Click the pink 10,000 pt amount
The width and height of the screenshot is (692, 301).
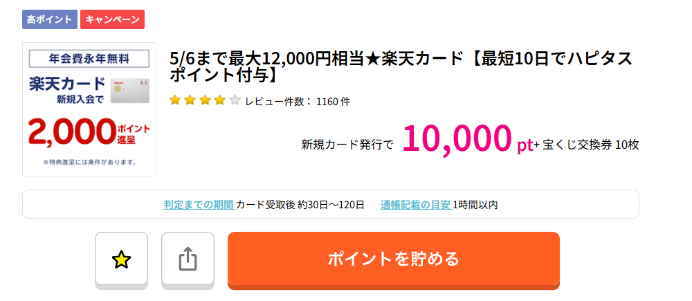pyautogui.click(x=468, y=140)
